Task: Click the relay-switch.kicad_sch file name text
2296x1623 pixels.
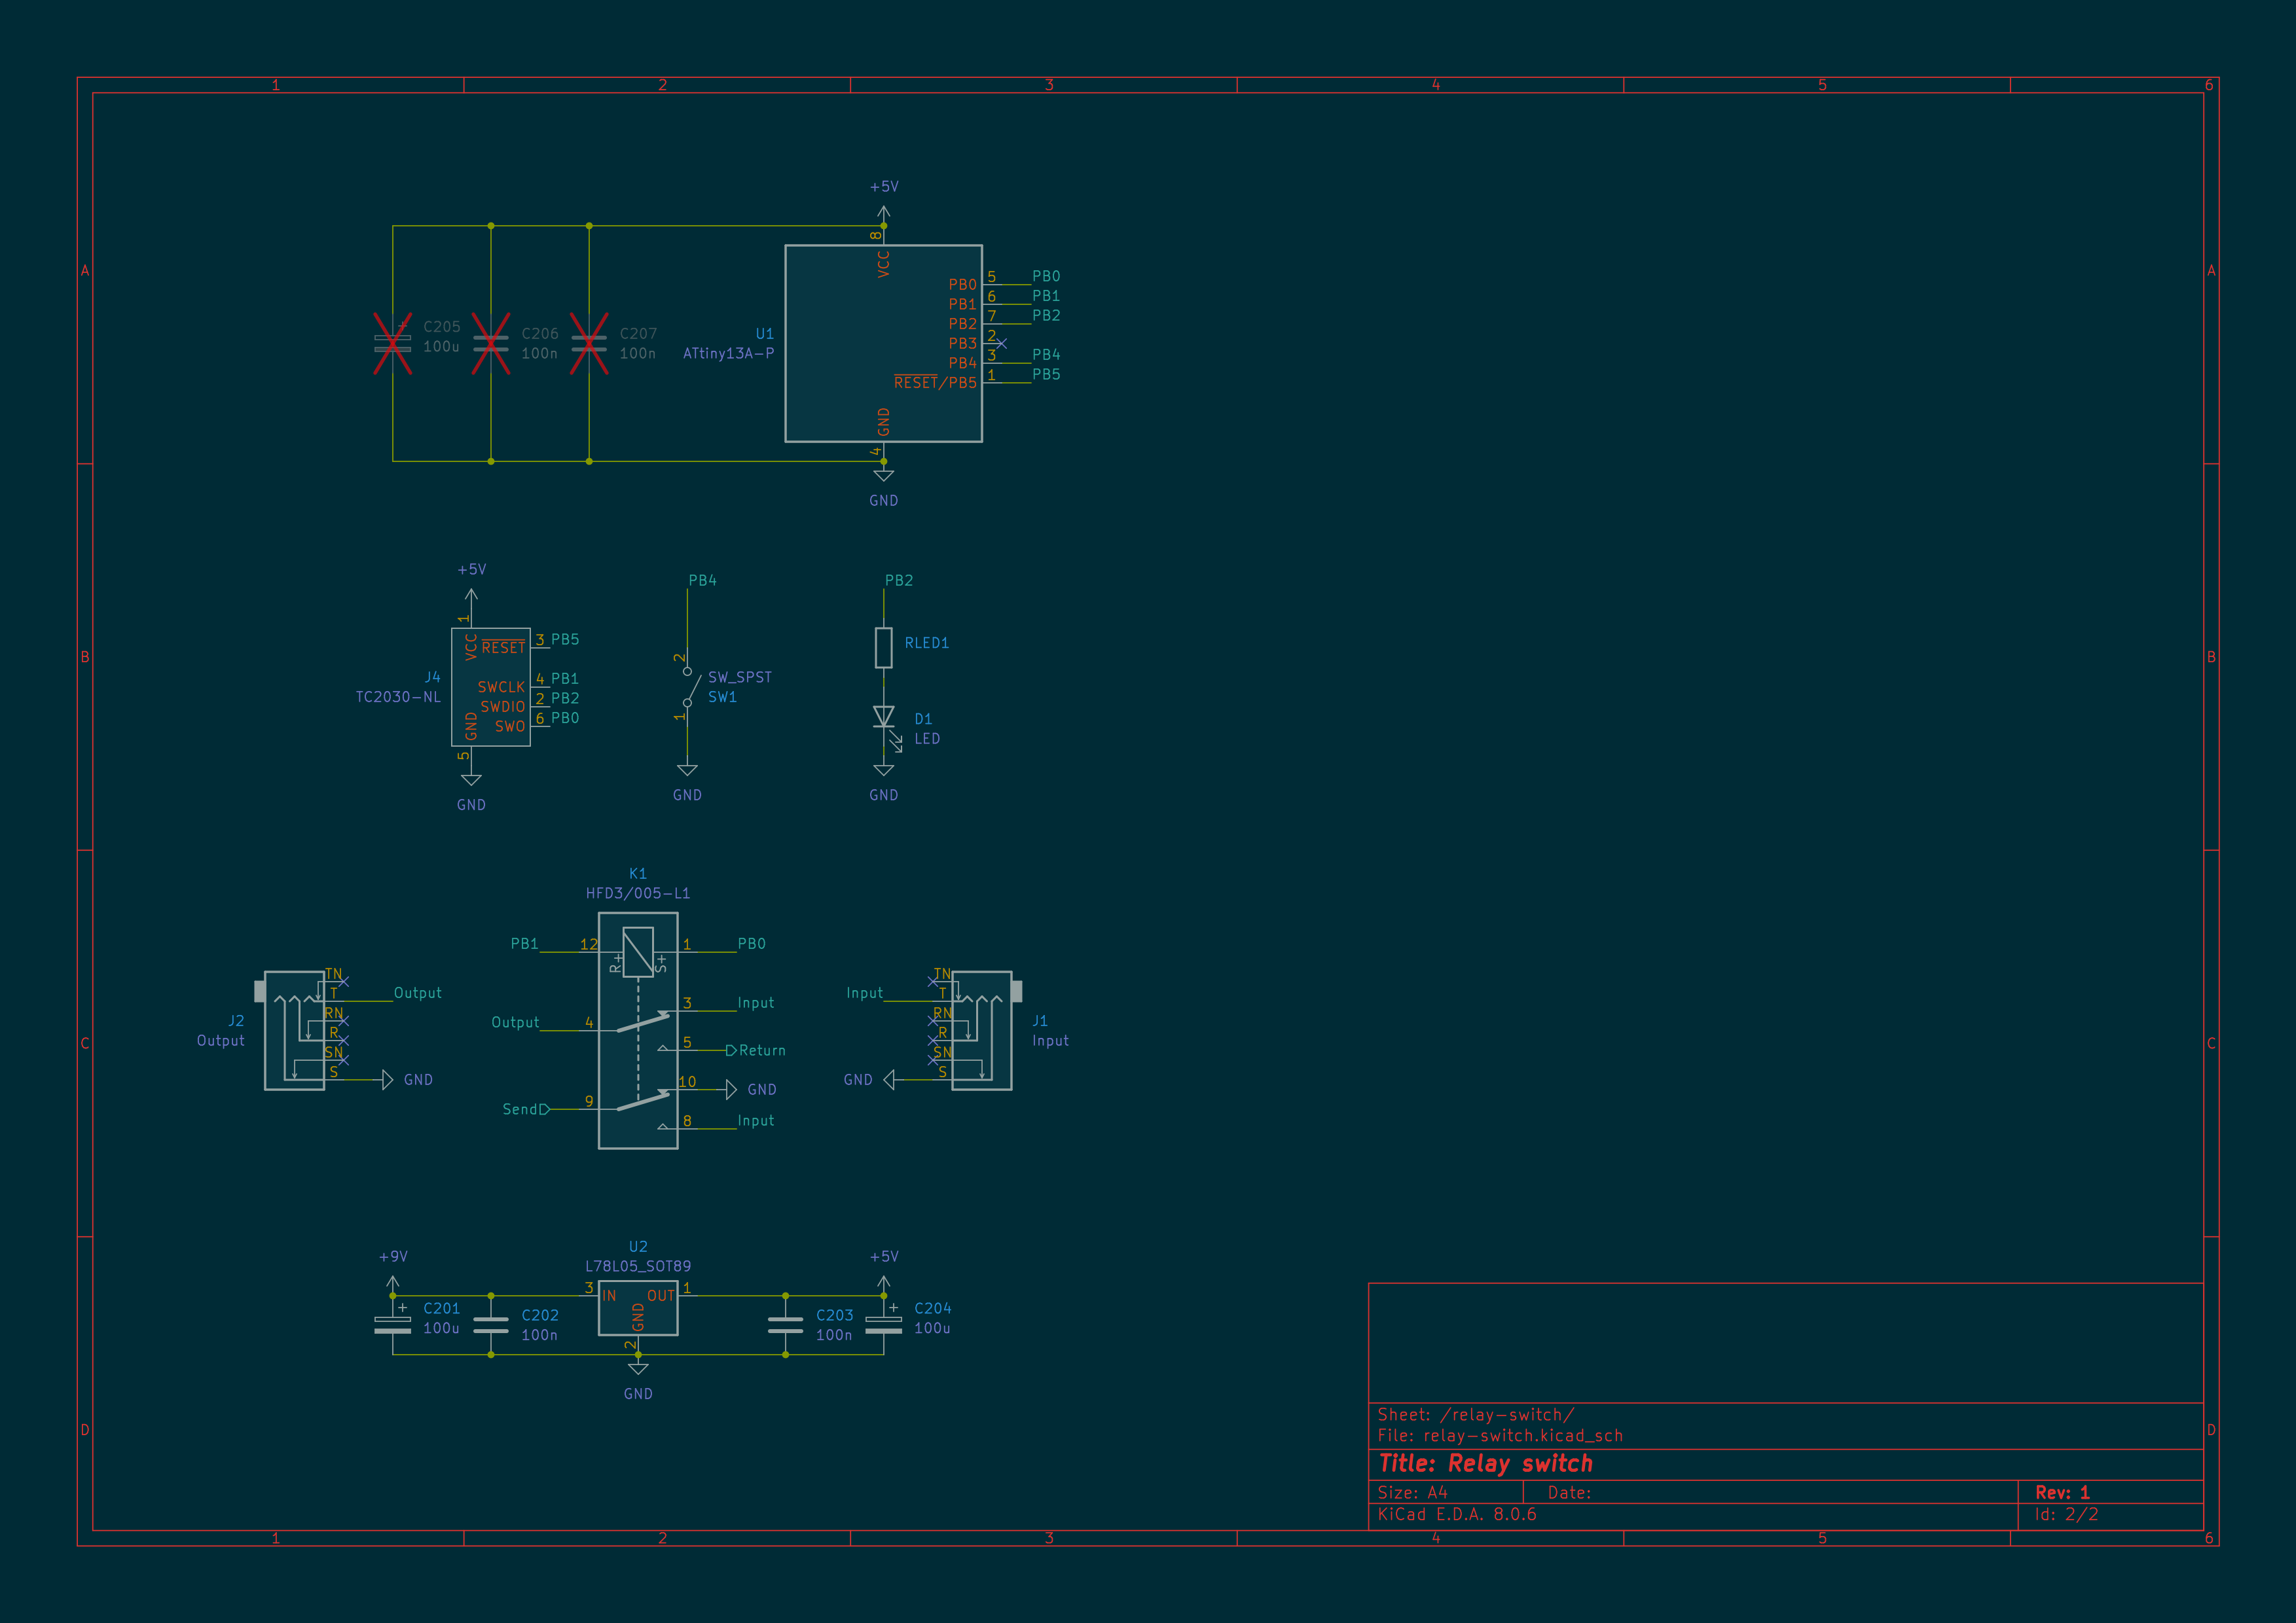Action: pyautogui.click(x=1522, y=1436)
